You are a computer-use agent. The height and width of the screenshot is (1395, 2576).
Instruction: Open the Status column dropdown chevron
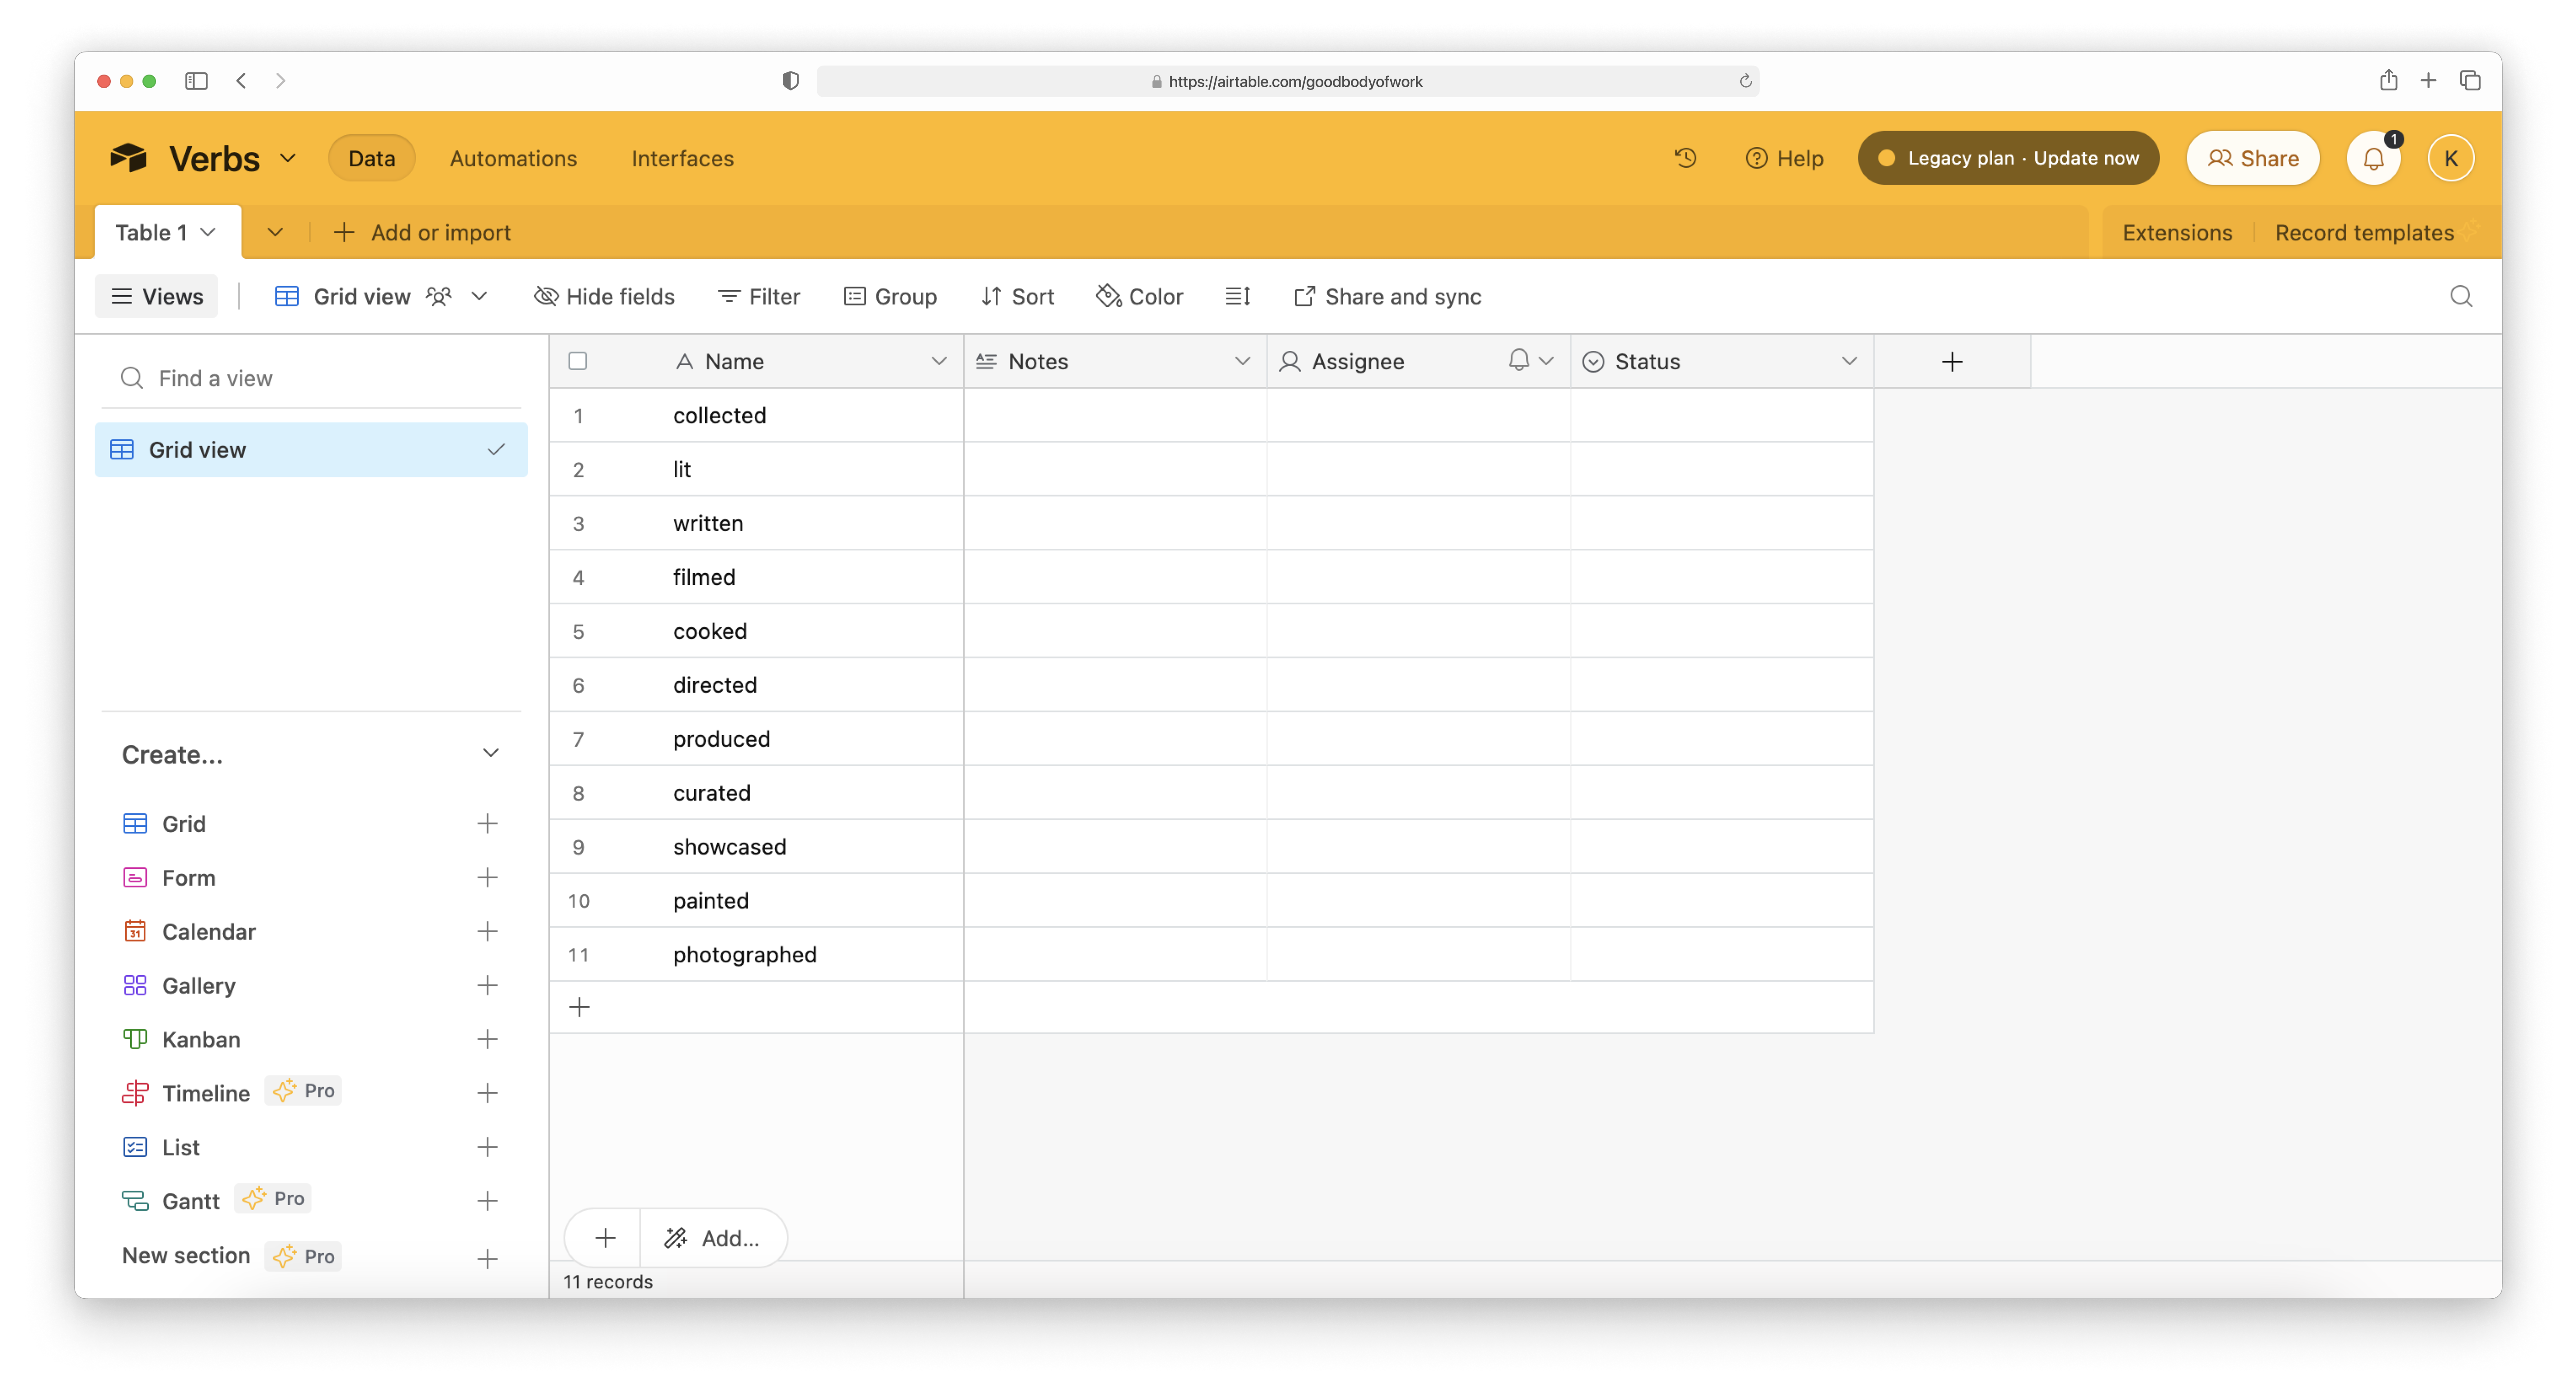click(1848, 362)
